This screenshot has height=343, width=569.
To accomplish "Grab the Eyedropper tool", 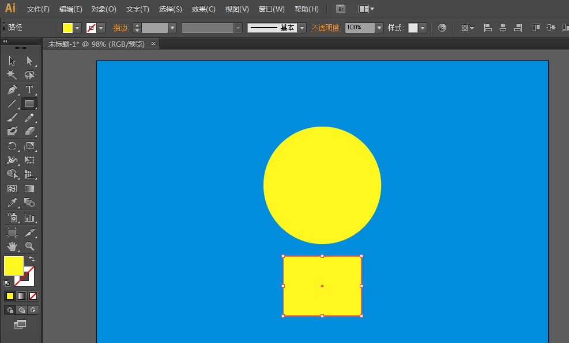I will coord(12,203).
